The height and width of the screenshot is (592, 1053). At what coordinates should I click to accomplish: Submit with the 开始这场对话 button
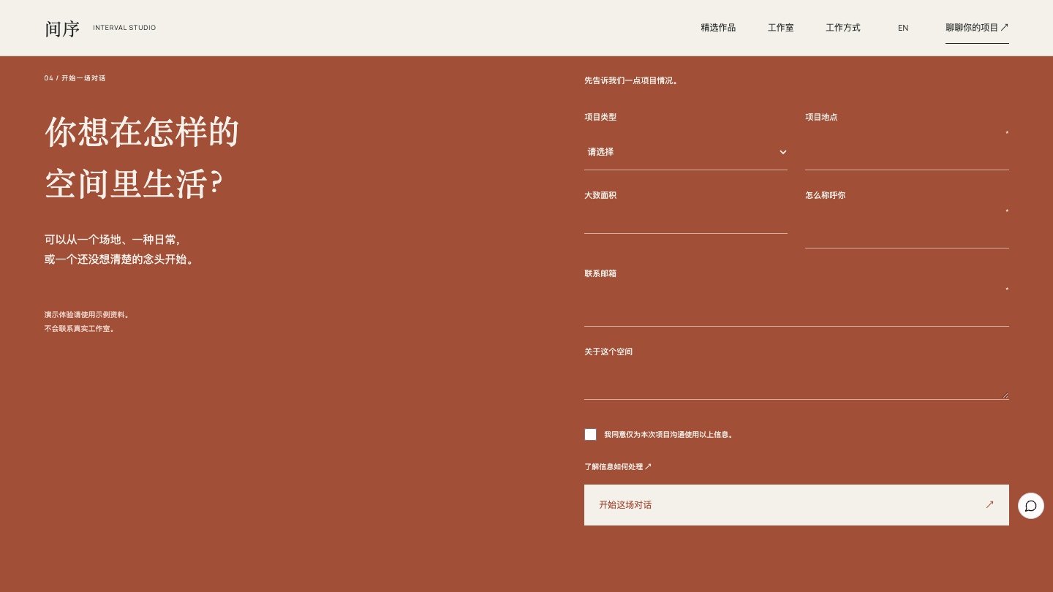tap(796, 505)
